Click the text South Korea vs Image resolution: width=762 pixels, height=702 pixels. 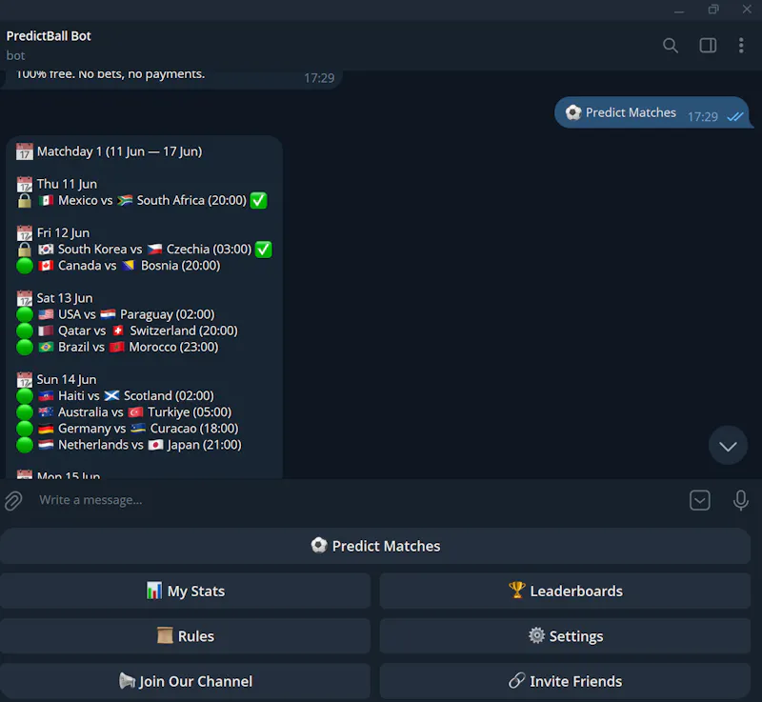coord(100,250)
